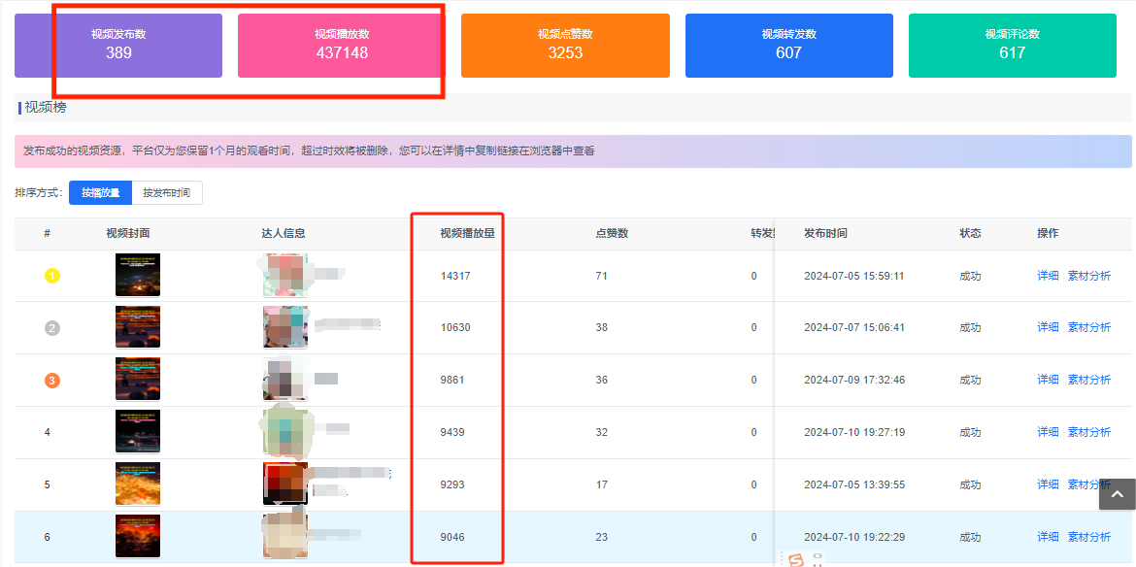Sort videos by 按播放量
The image size is (1136, 567).
[101, 193]
